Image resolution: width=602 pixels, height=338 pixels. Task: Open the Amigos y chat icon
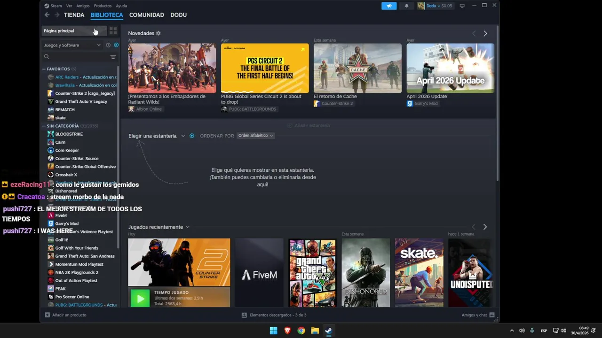492,315
